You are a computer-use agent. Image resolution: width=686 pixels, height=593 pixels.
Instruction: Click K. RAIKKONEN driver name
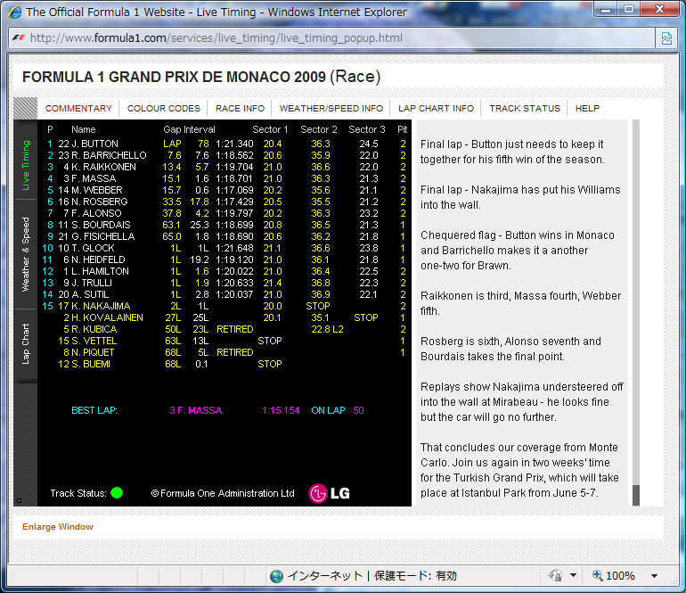click(x=103, y=167)
